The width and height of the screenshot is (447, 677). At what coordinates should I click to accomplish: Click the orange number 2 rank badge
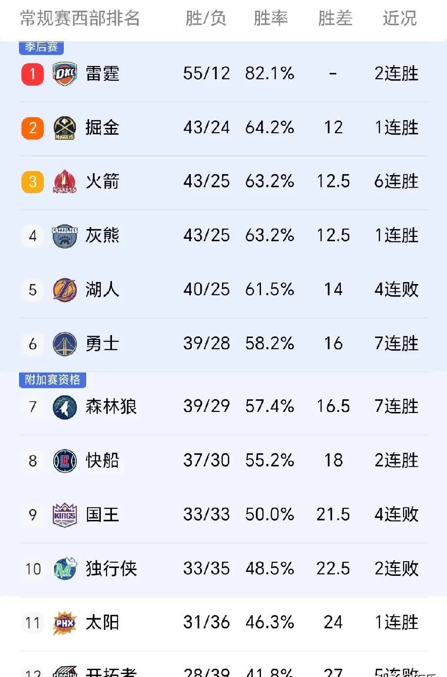(x=33, y=127)
